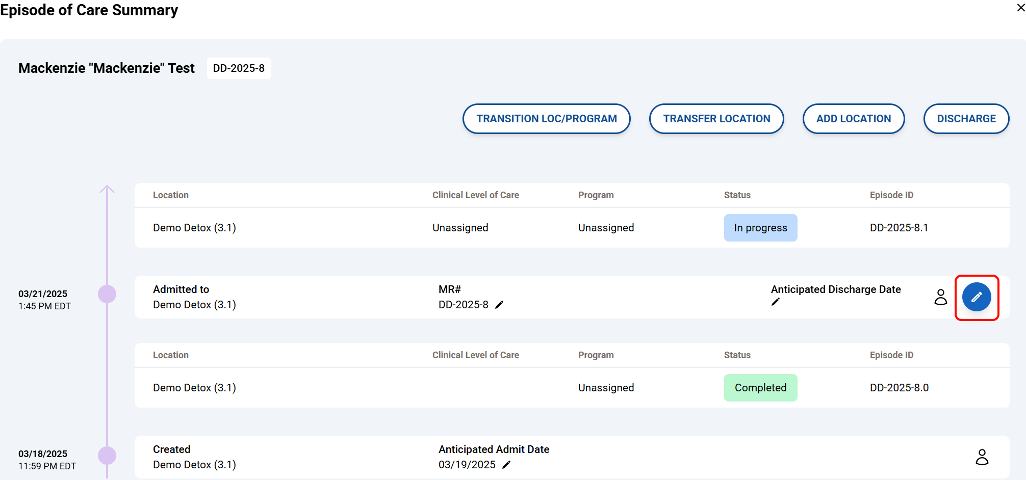Click user icon in Admitted row
Viewport: 1026px width, 480px height.
(940, 297)
